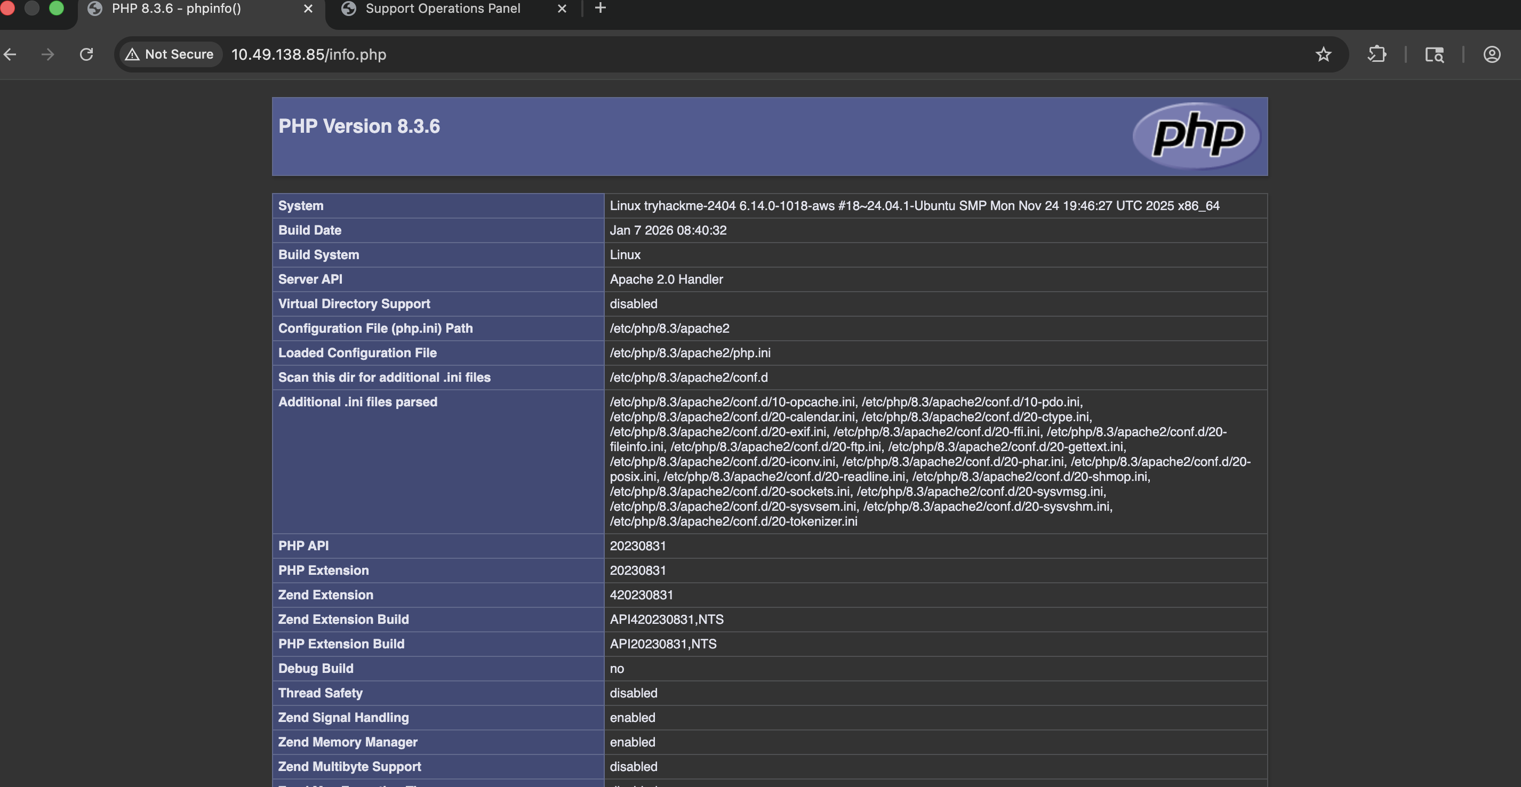1521x787 pixels.
Task: Reload the phpinfo page
Action: point(86,54)
